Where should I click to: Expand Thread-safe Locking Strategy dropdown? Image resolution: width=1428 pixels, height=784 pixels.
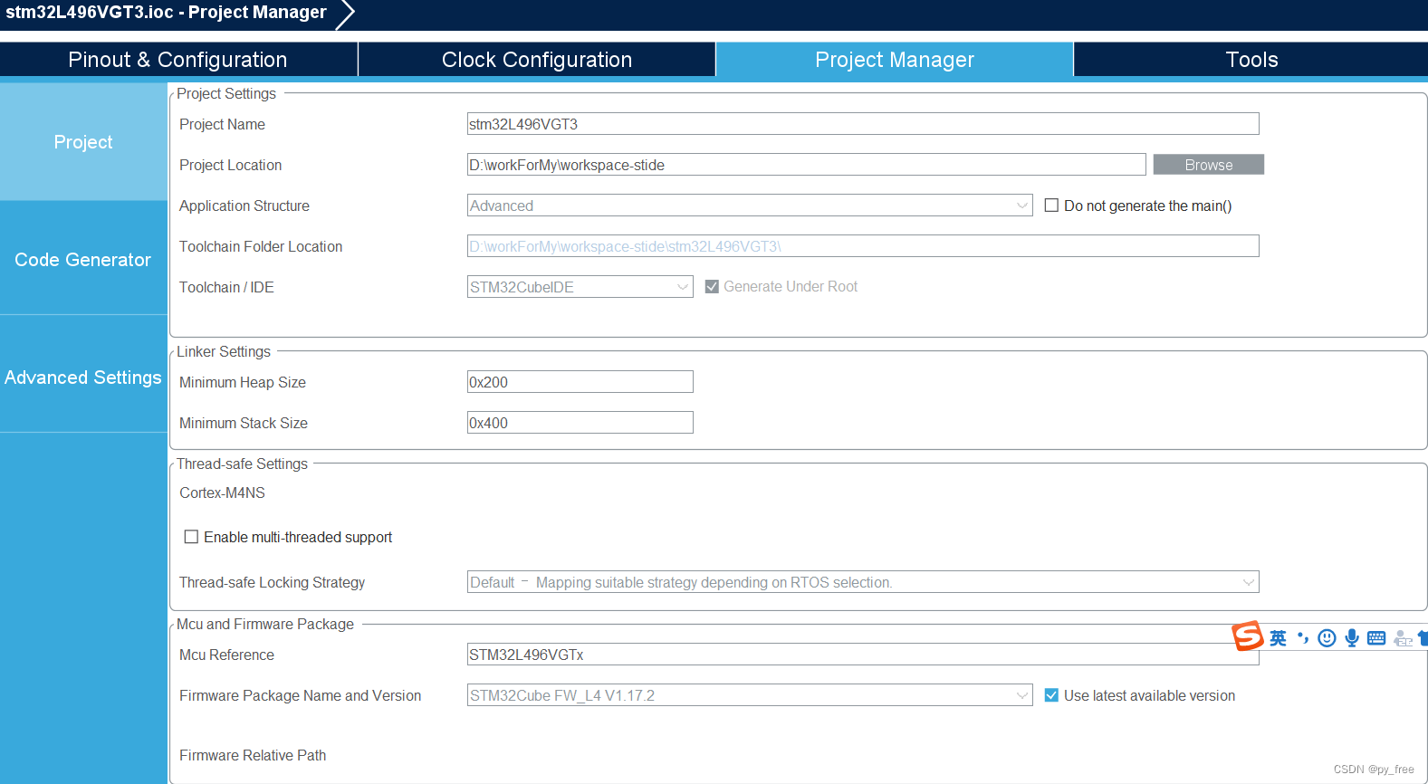[863, 582]
